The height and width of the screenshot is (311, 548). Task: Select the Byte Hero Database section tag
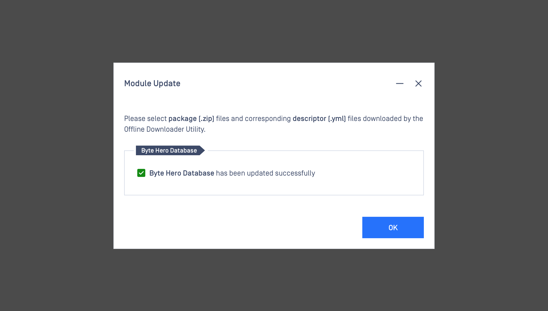pos(169,150)
